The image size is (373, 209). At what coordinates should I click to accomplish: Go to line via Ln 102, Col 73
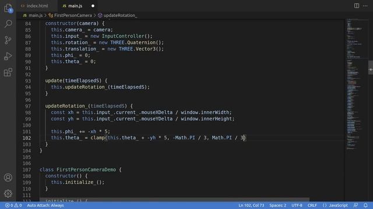tap(251, 205)
